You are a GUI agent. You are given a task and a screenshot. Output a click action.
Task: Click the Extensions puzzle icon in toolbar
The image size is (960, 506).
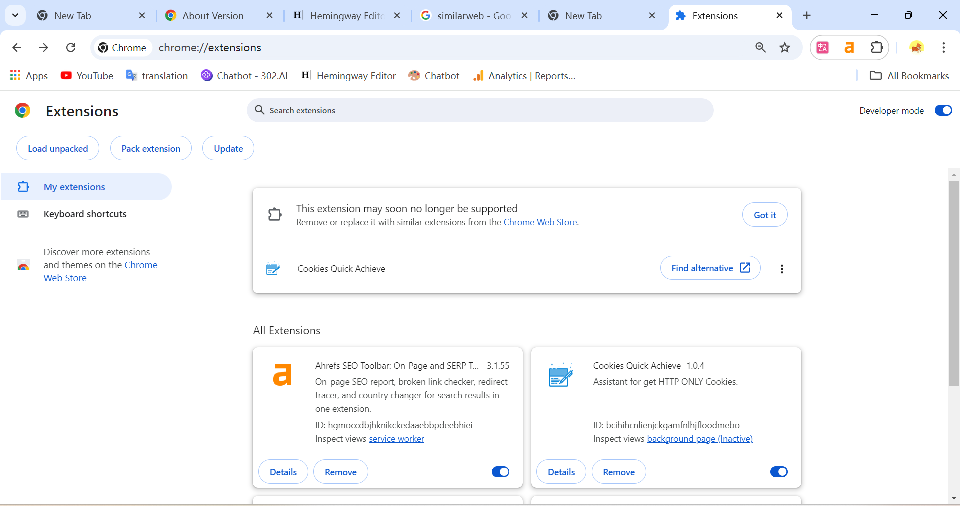[877, 47]
